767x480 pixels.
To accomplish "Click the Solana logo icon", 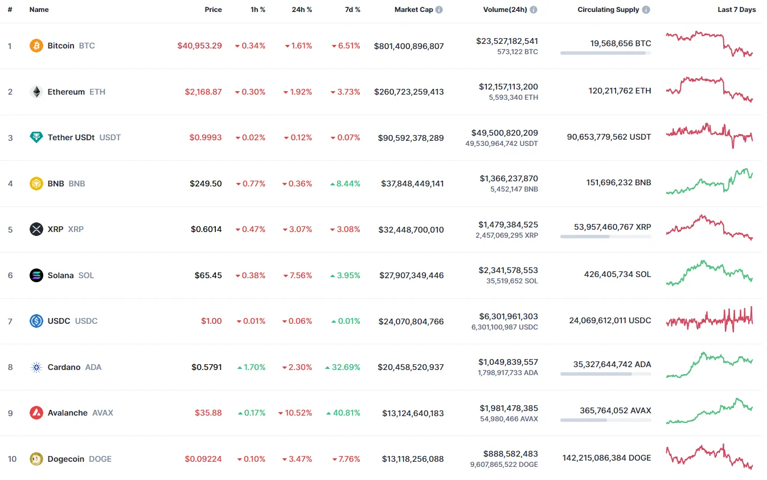I will pyautogui.click(x=36, y=275).
